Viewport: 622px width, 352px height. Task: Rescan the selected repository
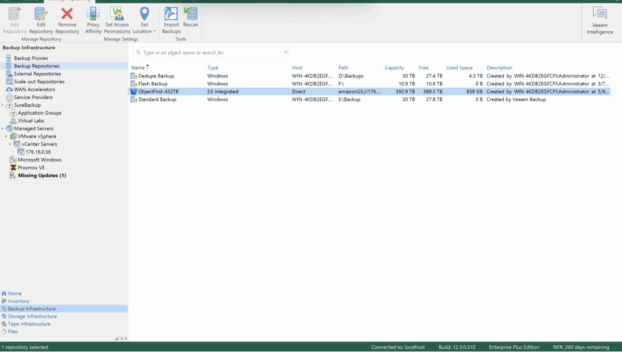click(191, 18)
